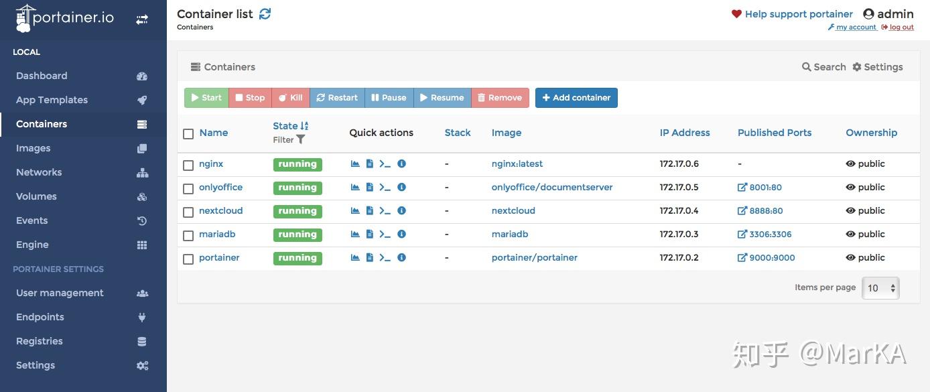Open inspect info icon for nginx container
The height and width of the screenshot is (392, 930).
pyautogui.click(x=401, y=164)
